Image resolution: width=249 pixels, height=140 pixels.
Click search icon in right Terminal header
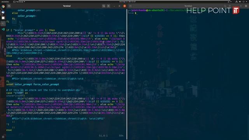[x=225, y=6]
